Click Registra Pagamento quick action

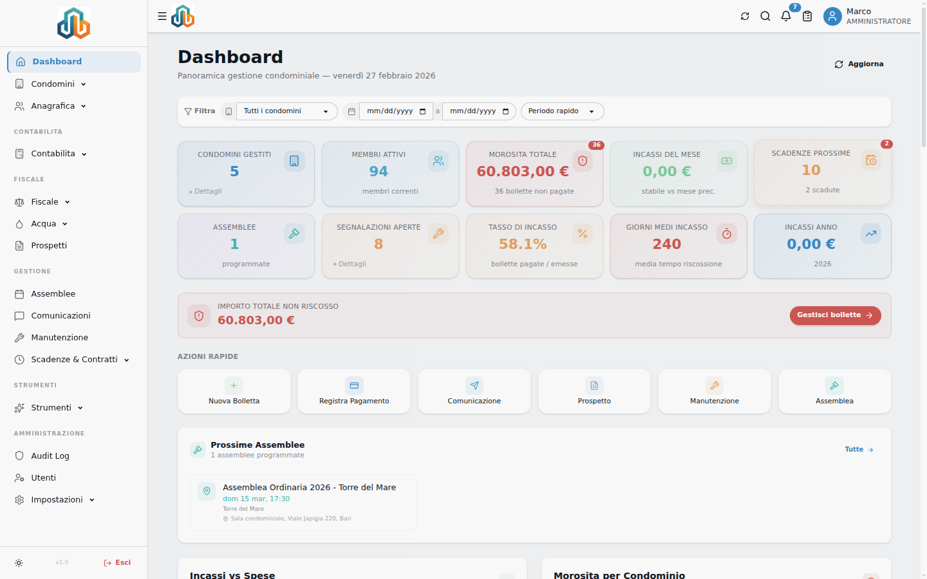click(354, 391)
